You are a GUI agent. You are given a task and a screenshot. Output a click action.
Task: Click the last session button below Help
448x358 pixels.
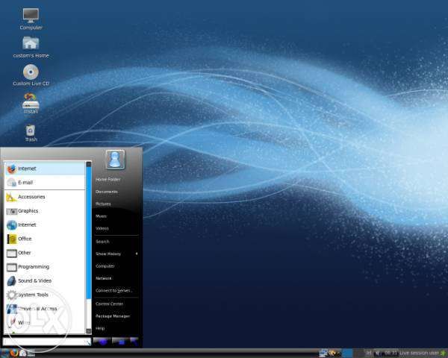(x=134, y=341)
